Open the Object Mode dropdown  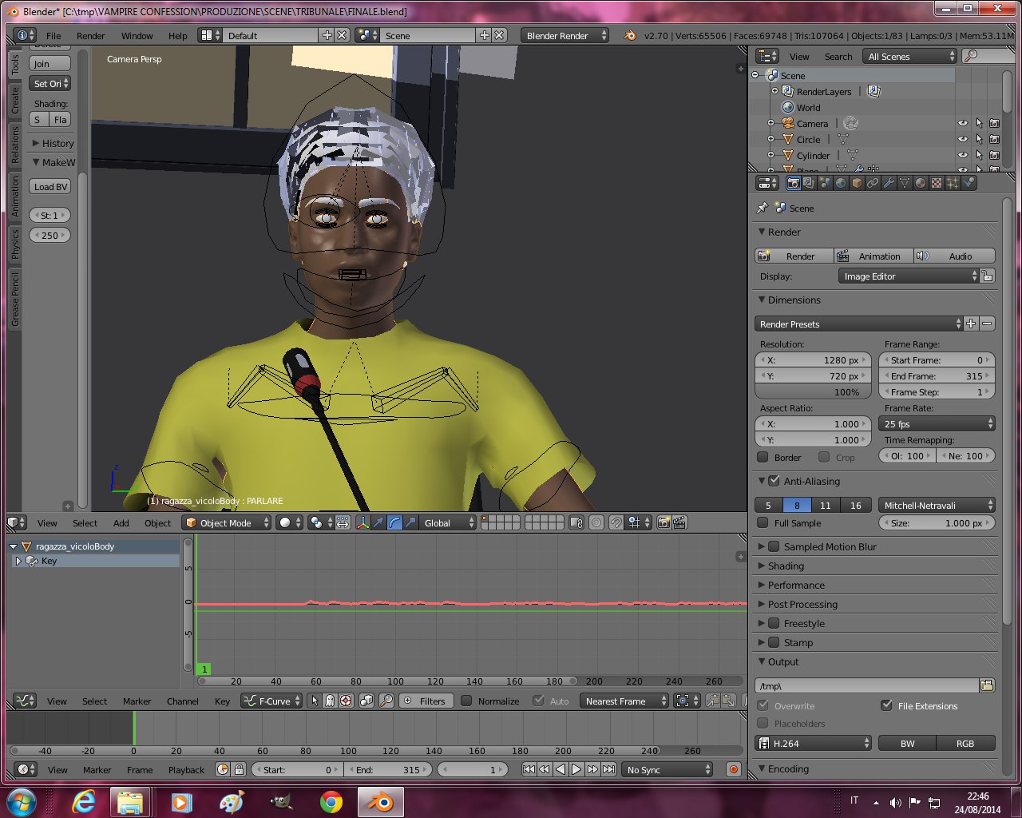(x=227, y=522)
